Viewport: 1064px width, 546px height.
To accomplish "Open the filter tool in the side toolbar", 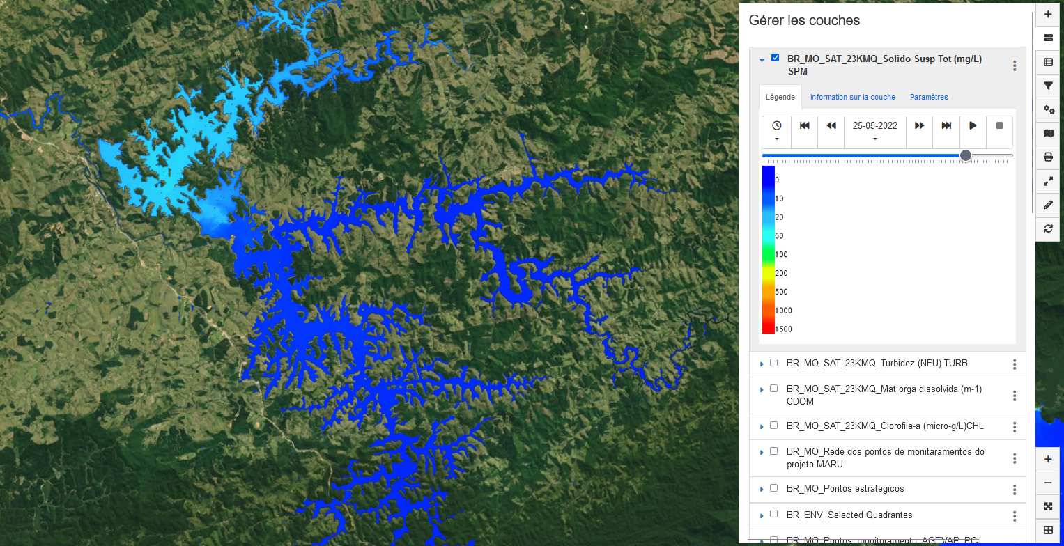I will [1048, 86].
